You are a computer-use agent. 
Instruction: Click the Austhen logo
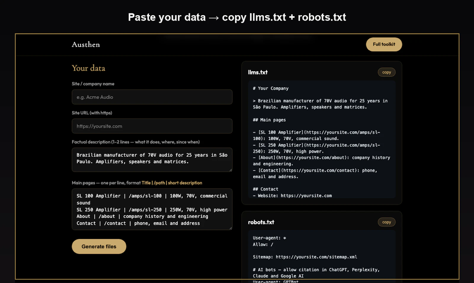coord(86,45)
